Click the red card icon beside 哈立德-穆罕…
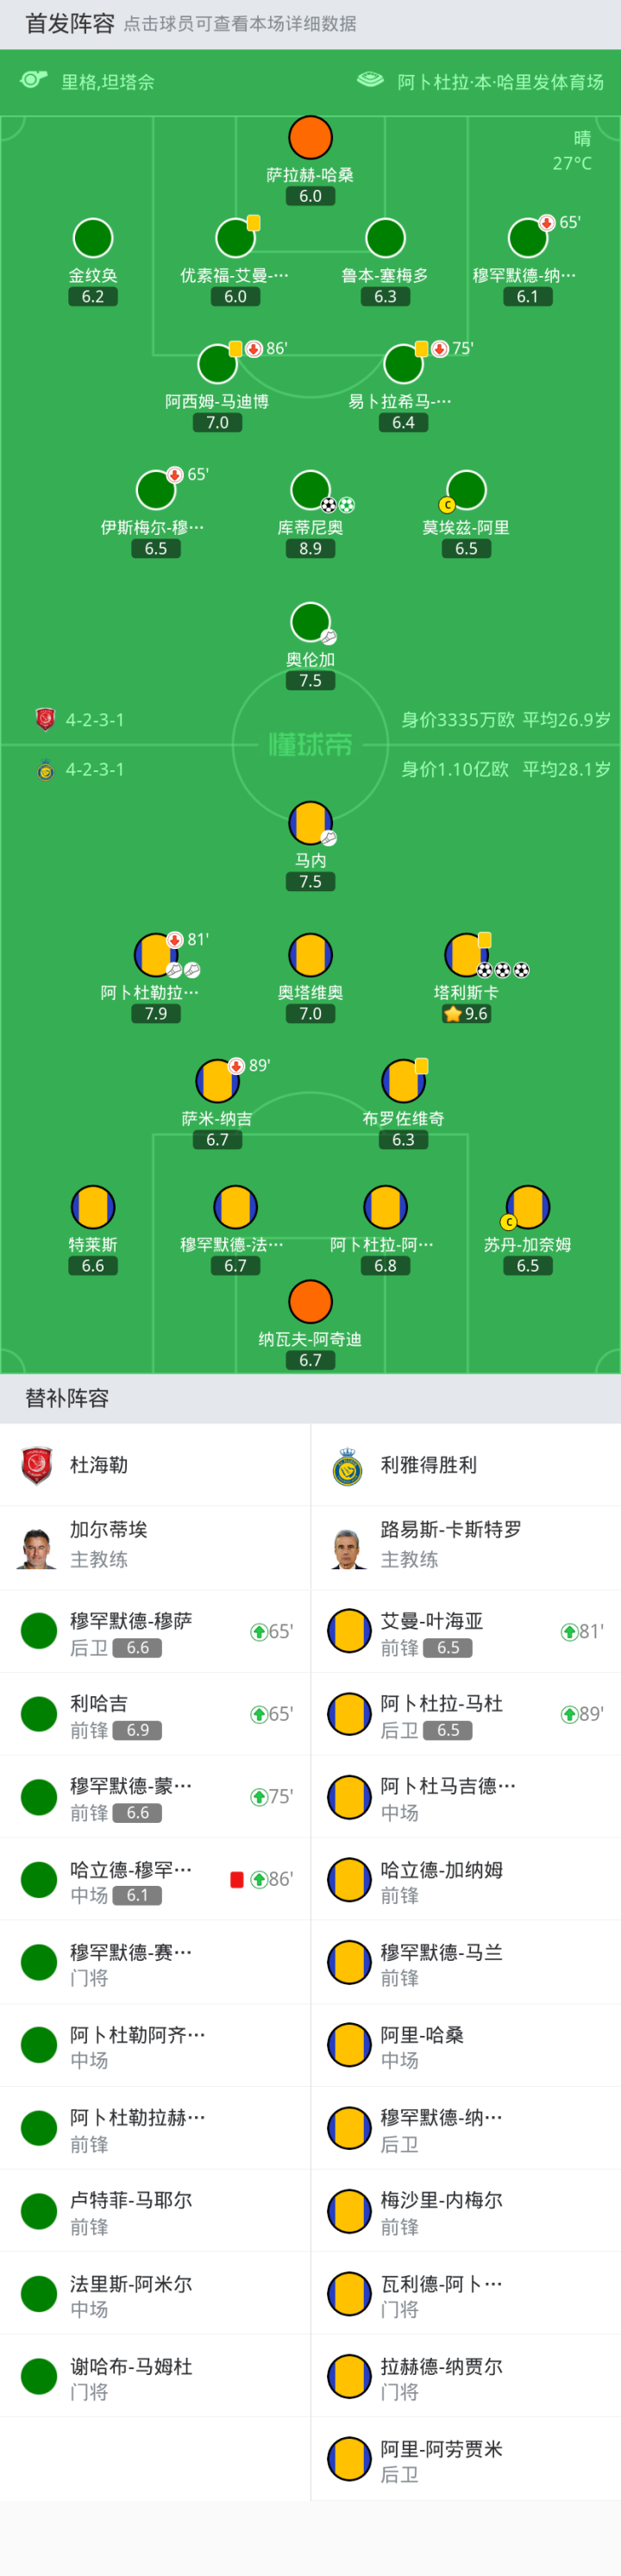 tap(237, 1879)
